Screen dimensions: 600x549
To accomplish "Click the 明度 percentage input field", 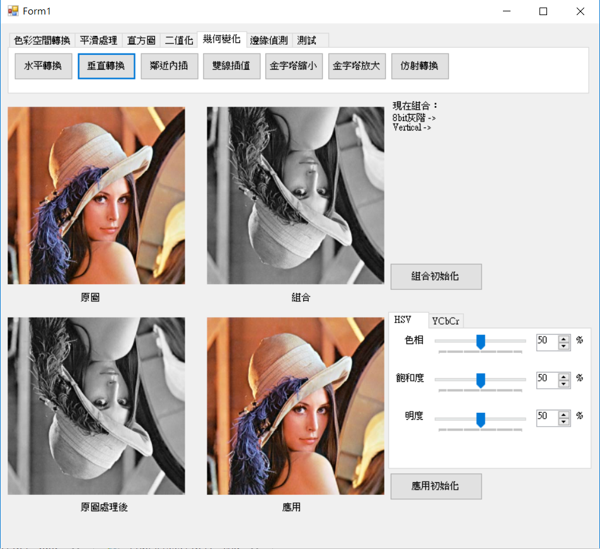I will coord(547,418).
